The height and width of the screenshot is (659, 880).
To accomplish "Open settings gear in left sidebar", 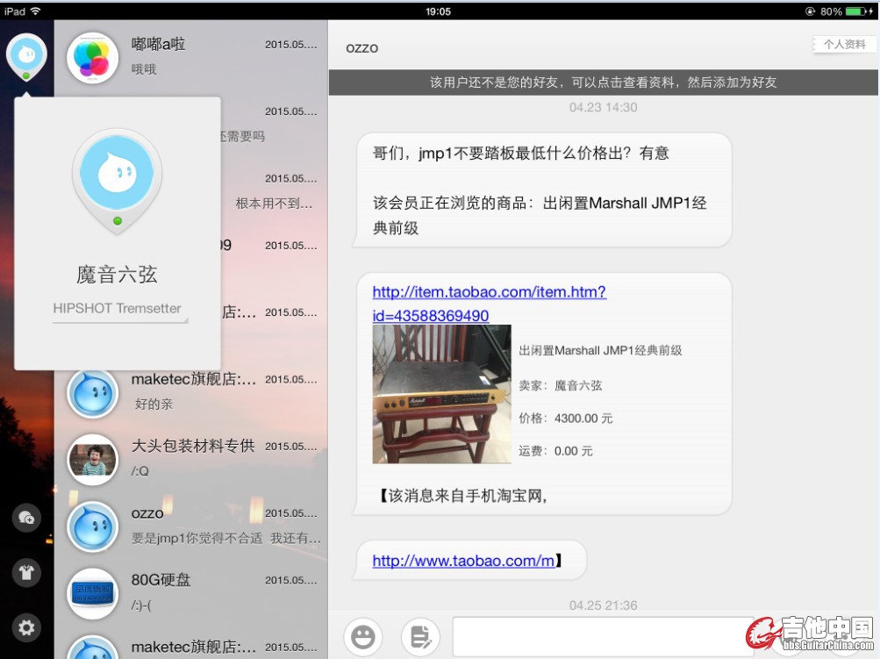I will [x=26, y=627].
